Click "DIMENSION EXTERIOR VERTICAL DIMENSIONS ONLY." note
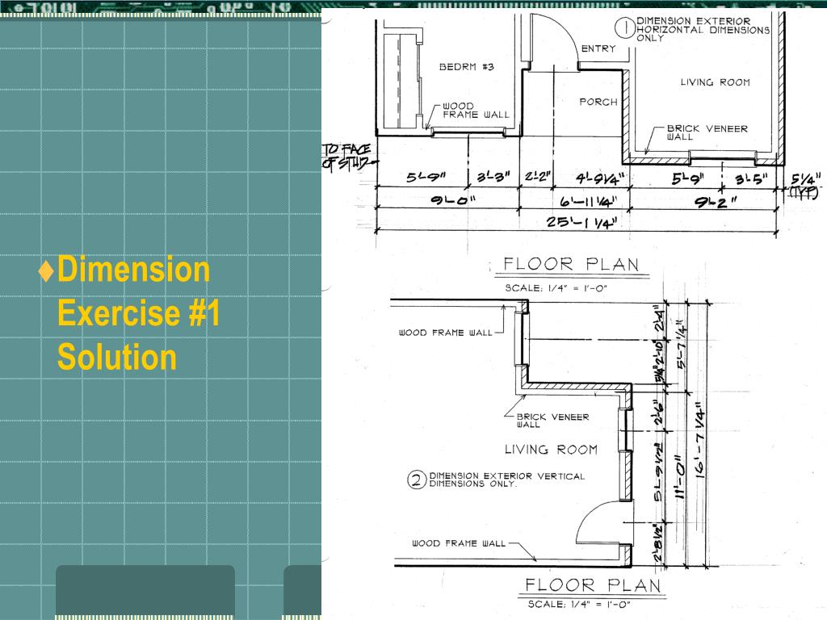The image size is (827, 620). click(x=507, y=480)
